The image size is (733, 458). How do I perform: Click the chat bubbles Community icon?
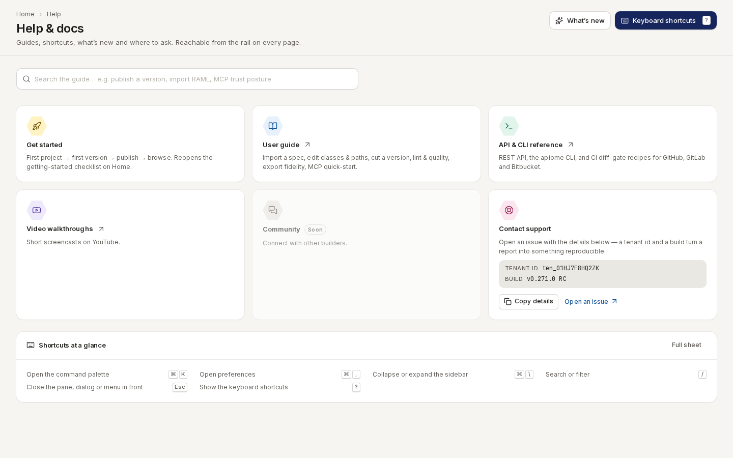pyautogui.click(x=273, y=210)
